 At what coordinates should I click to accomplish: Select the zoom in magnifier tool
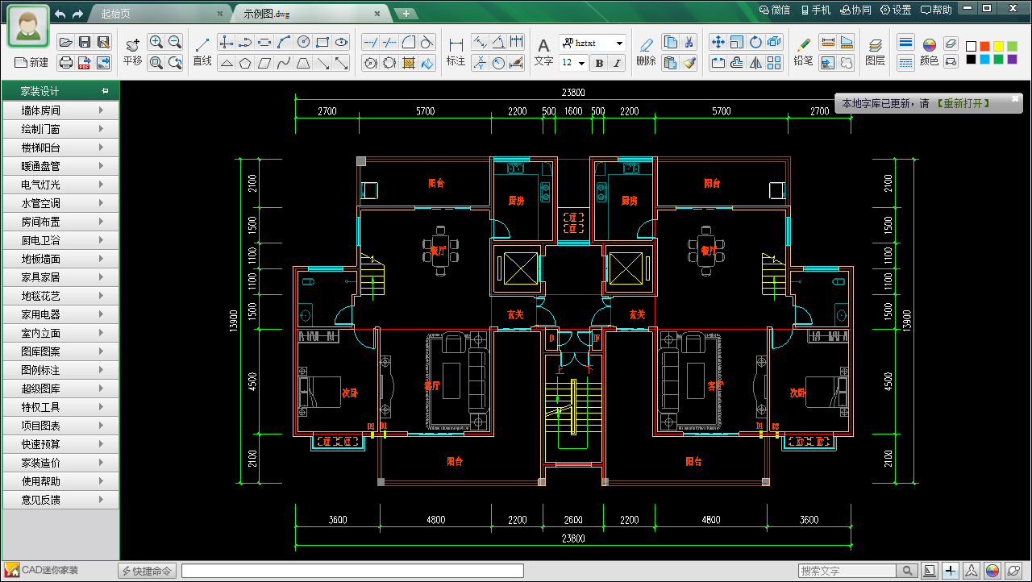coord(156,42)
